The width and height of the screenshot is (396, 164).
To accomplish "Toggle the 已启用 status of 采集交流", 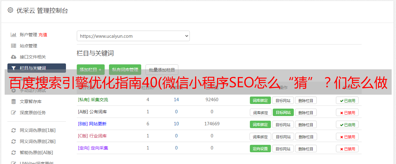I will pyautogui.click(x=347, y=100).
